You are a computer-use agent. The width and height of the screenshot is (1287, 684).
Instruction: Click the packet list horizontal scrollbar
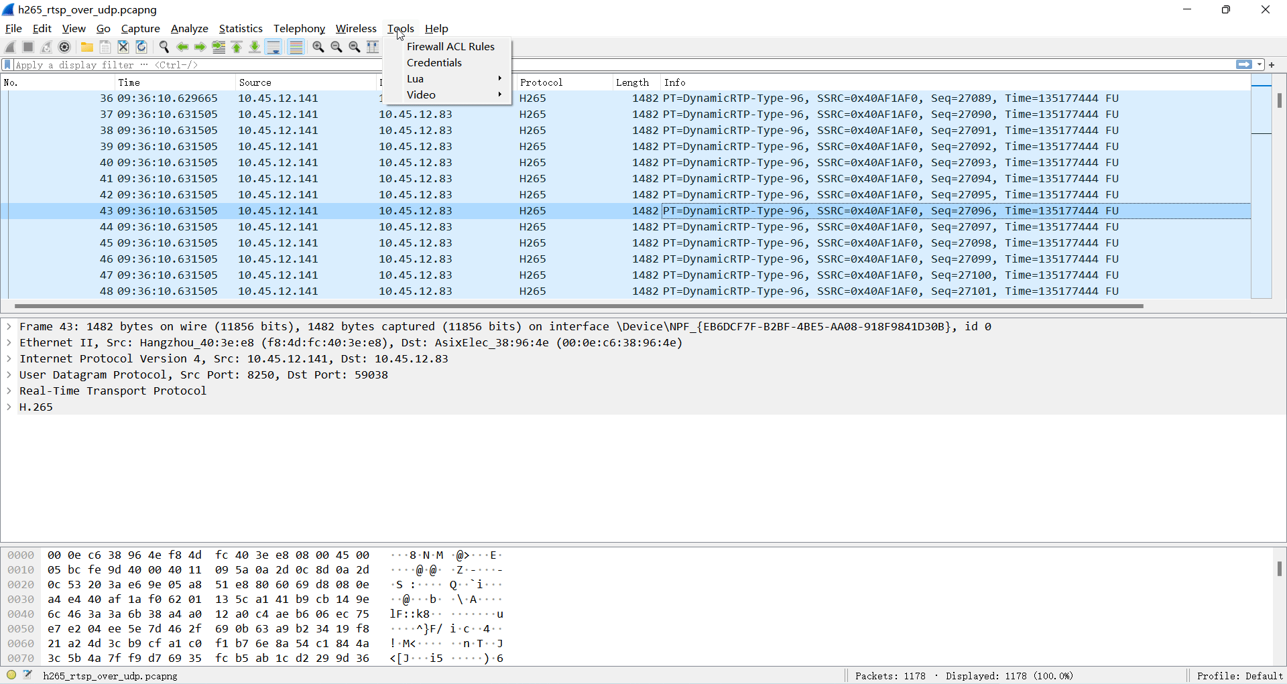(579, 306)
